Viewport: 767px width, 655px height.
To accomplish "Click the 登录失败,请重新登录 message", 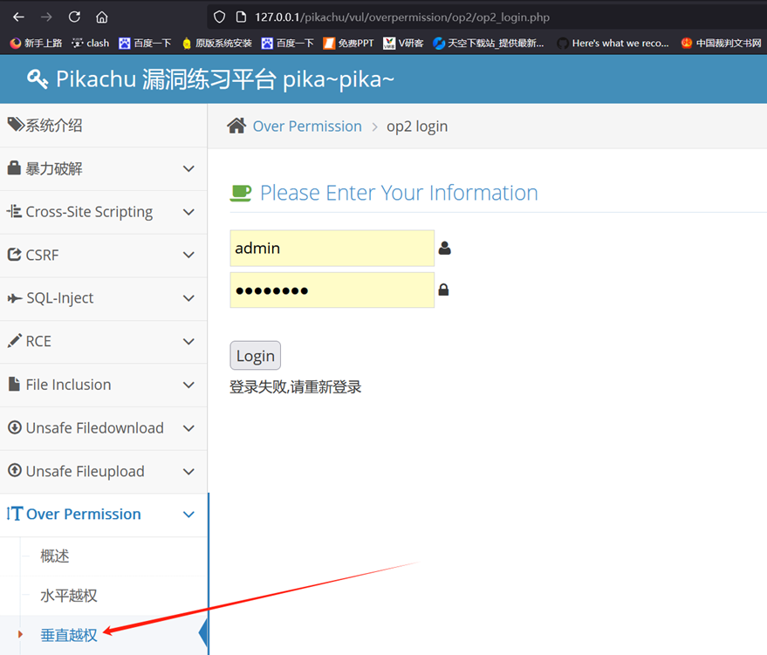I will 296,386.
